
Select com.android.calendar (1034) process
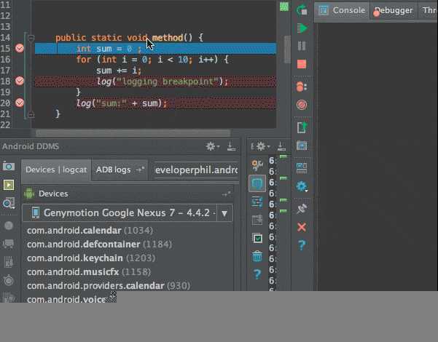point(90,231)
